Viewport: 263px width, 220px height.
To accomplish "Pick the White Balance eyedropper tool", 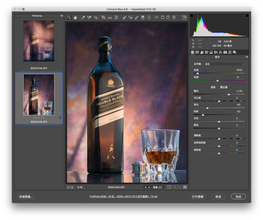I will [83, 17].
